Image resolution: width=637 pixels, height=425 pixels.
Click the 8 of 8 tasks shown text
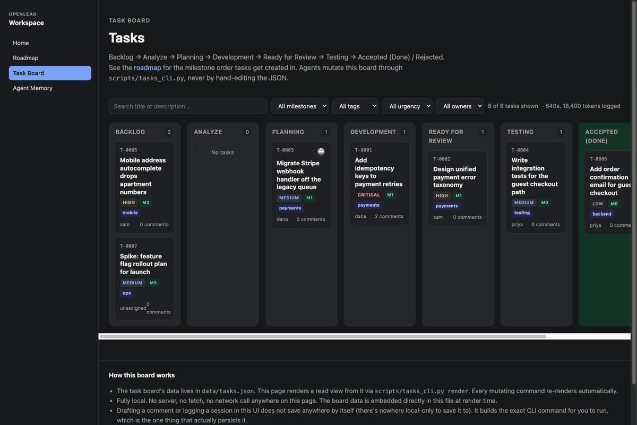pyautogui.click(x=513, y=106)
